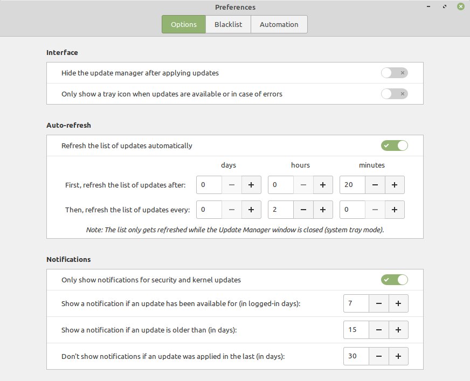The image size is (470, 381).
Task: Decrease recurring refresh hours with minus icon
Action: pyautogui.click(x=303, y=210)
